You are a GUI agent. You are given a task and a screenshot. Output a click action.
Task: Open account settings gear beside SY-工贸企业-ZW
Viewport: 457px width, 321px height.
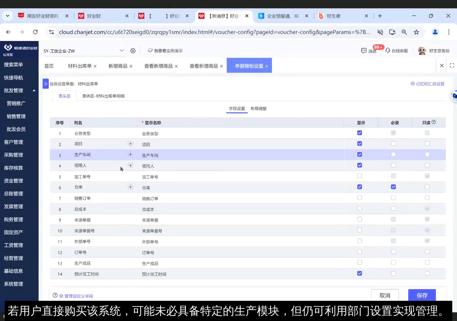(x=133, y=51)
